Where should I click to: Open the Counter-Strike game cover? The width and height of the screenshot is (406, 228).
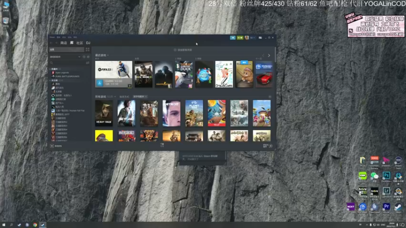[x=163, y=74]
